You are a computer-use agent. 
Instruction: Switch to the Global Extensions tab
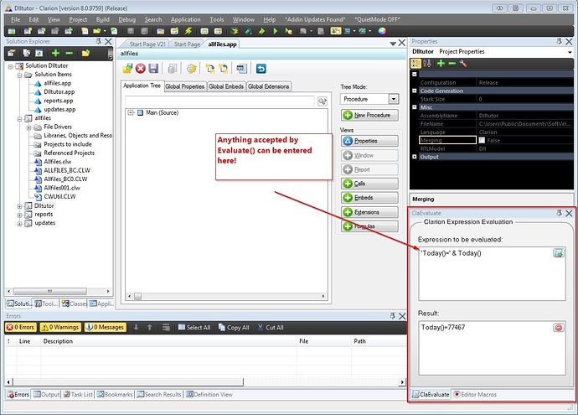pyautogui.click(x=268, y=86)
